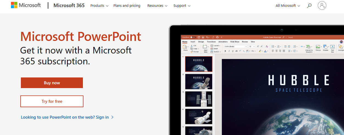The height and width of the screenshot is (135, 344).
Task: Click Format painter icon in preview ribbon
Action: [x=192, y=52]
